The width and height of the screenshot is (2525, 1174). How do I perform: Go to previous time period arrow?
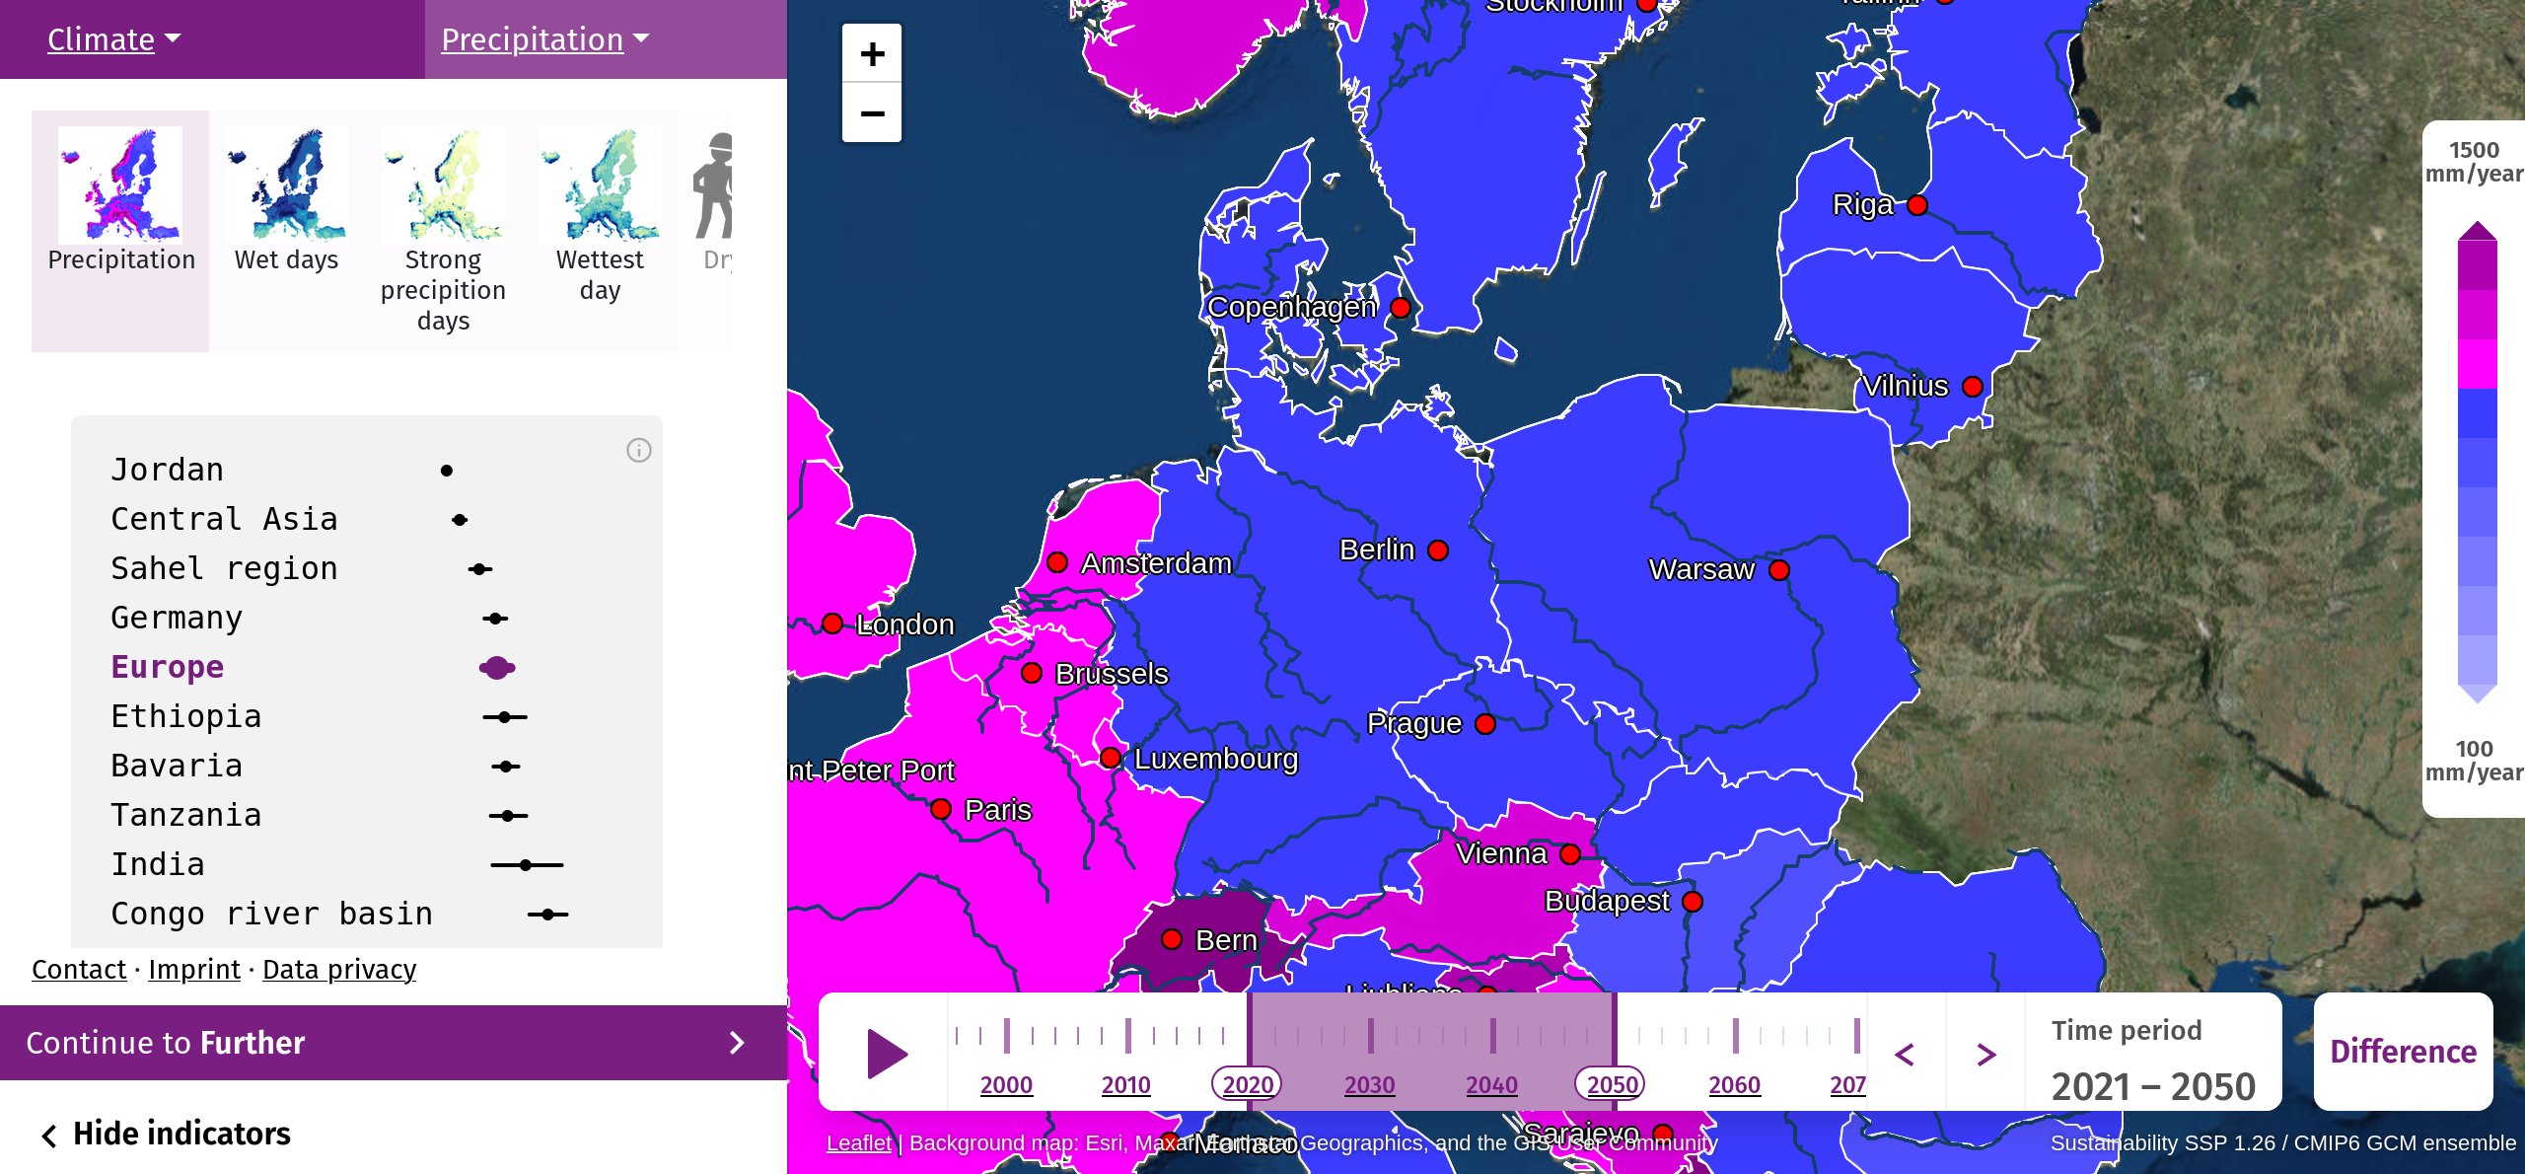point(1906,1054)
